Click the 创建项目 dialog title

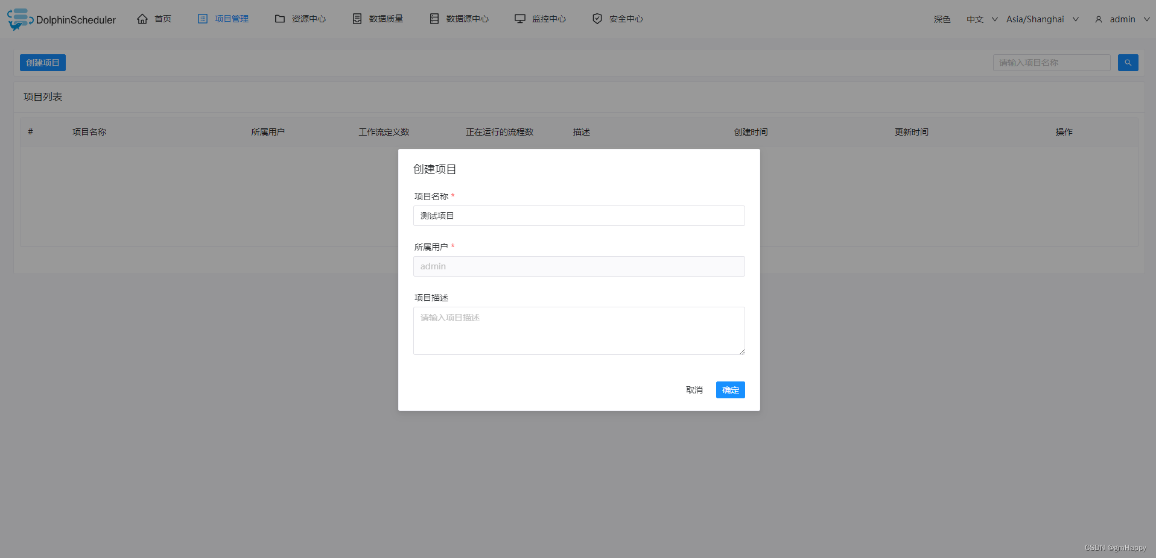pos(434,169)
